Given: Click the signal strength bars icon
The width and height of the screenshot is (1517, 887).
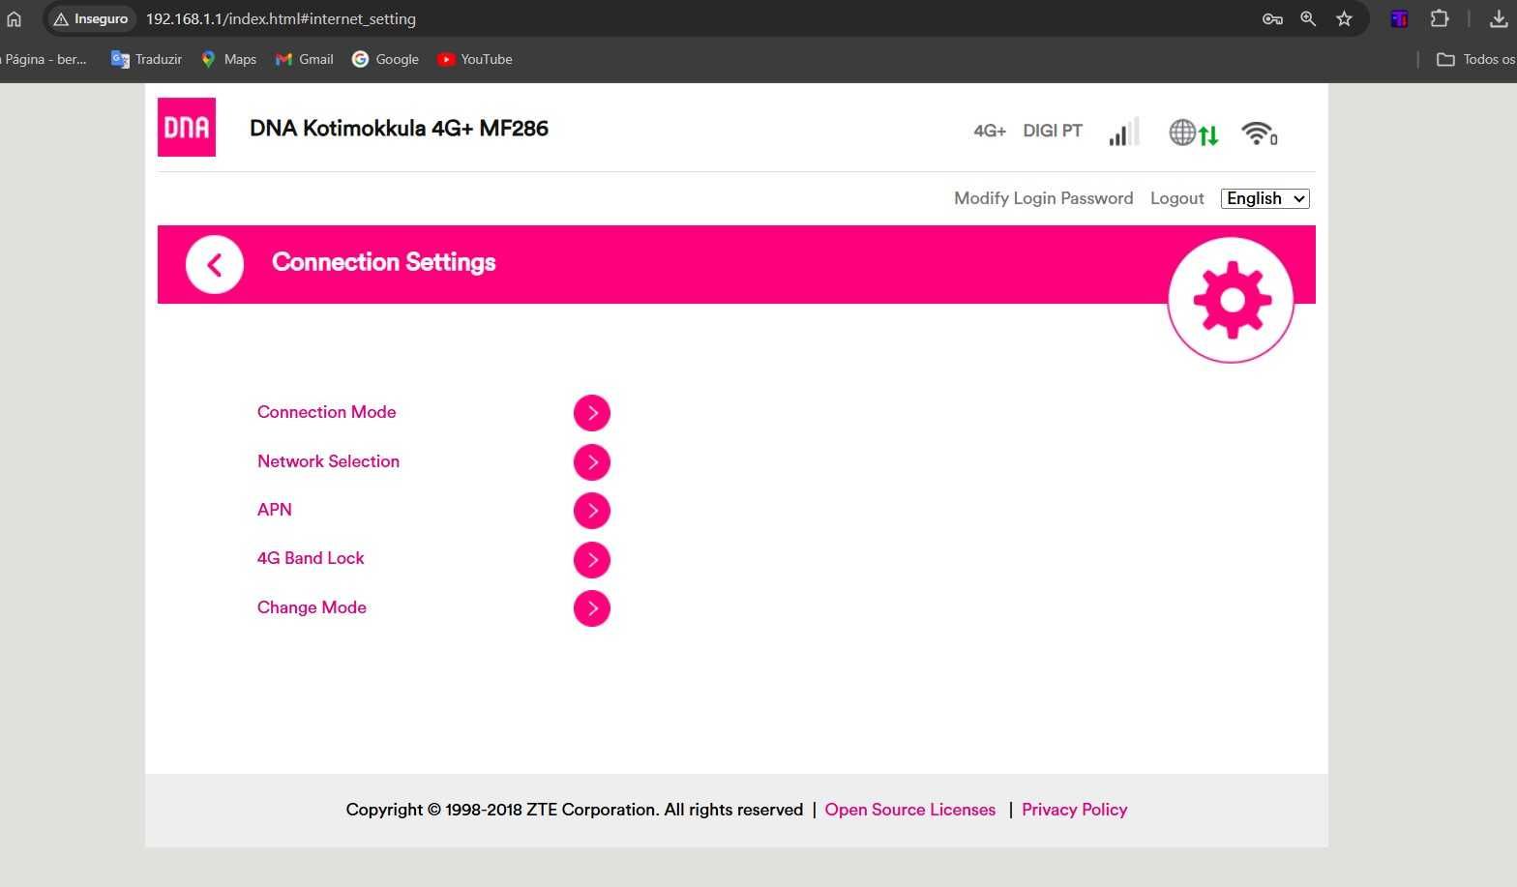Looking at the screenshot, I should pos(1124,132).
